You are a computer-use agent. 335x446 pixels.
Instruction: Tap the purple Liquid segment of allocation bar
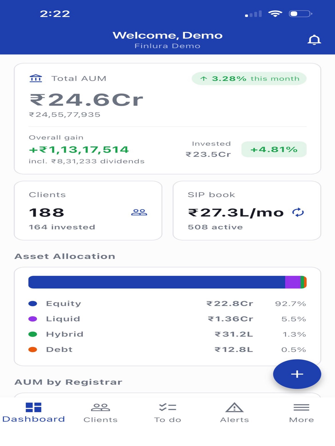[x=293, y=282]
